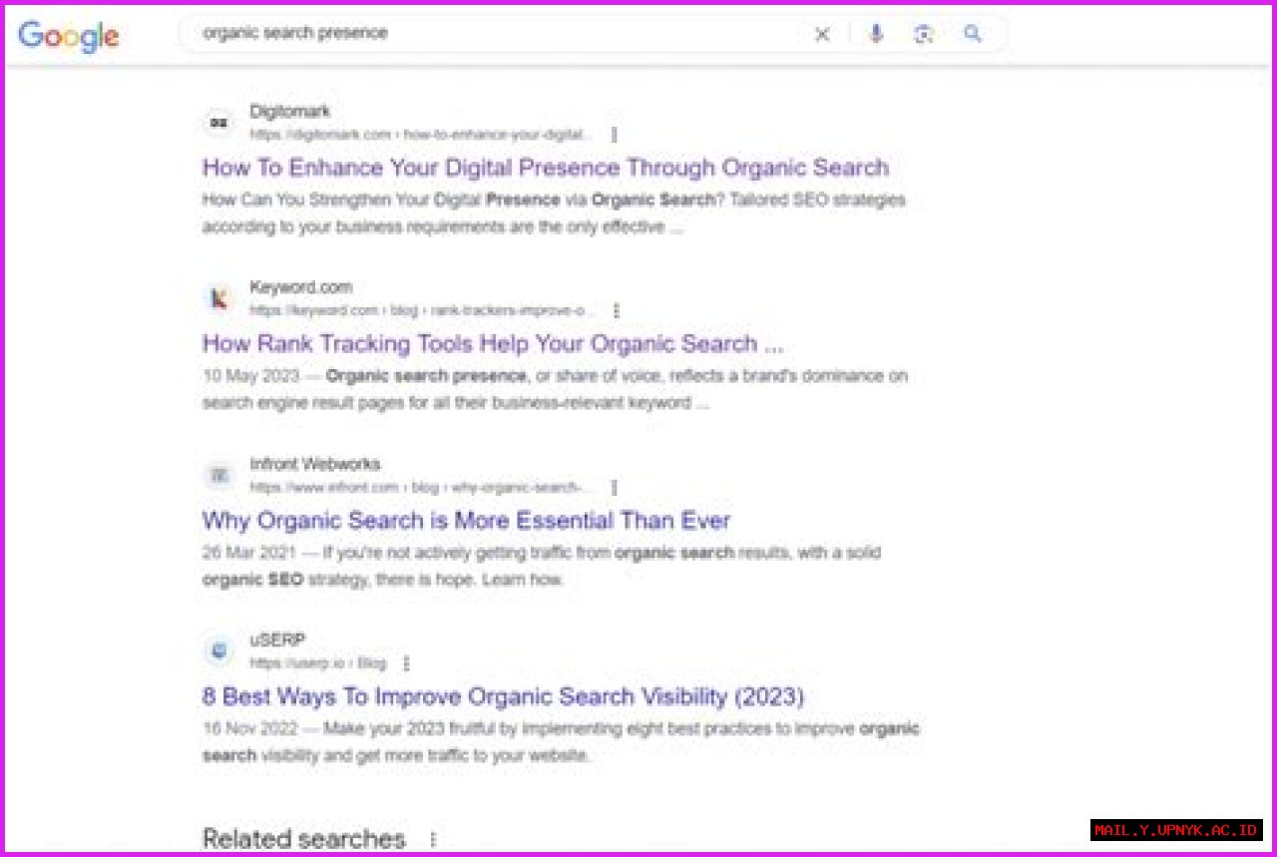This screenshot has height=857, width=1277.
Task: Clear the search query with the X icon
Action: pyautogui.click(x=822, y=34)
